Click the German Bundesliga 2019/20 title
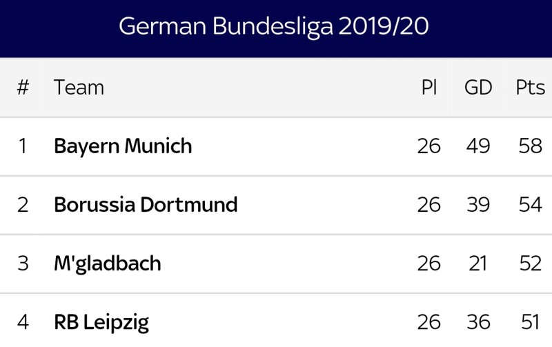This screenshot has width=552, height=347. pyautogui.click(x=273, y=27)
